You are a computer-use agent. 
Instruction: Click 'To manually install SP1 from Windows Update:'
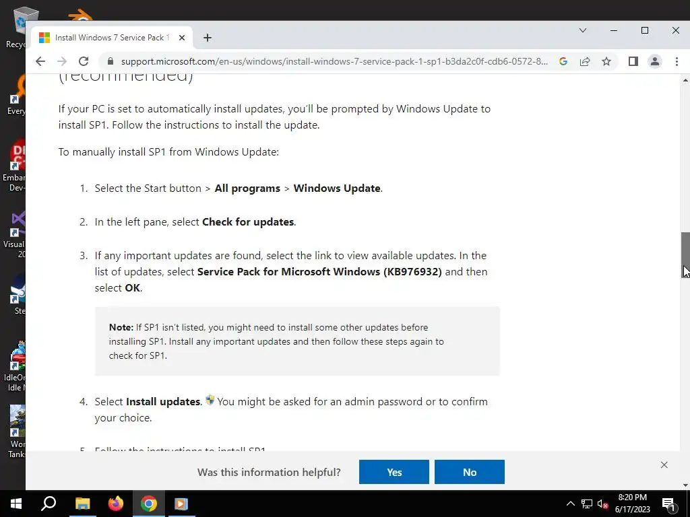coord(168,152)
